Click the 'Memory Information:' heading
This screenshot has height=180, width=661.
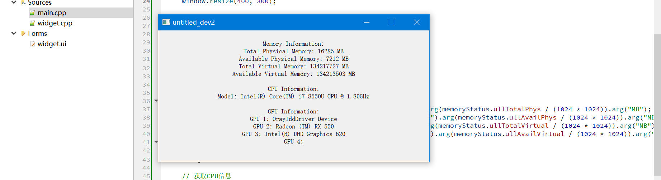click(293, 44)
